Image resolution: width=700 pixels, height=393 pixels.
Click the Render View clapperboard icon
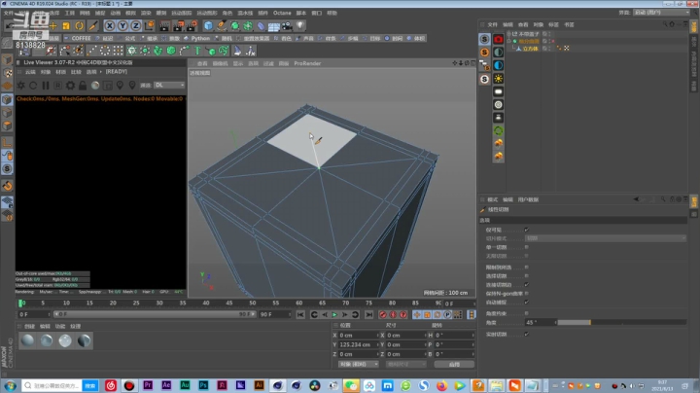coord(164,26)
